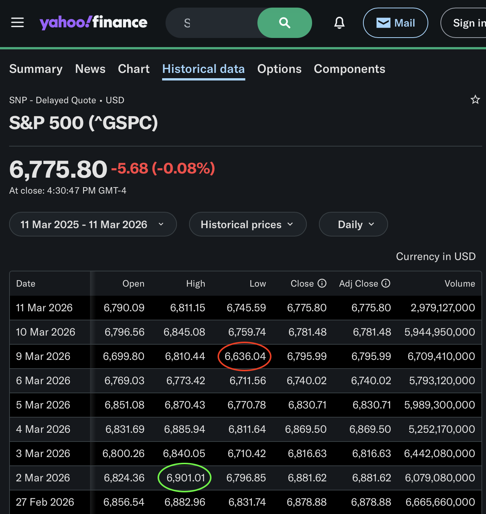Switch to the Summary tab

coord(36,69)
